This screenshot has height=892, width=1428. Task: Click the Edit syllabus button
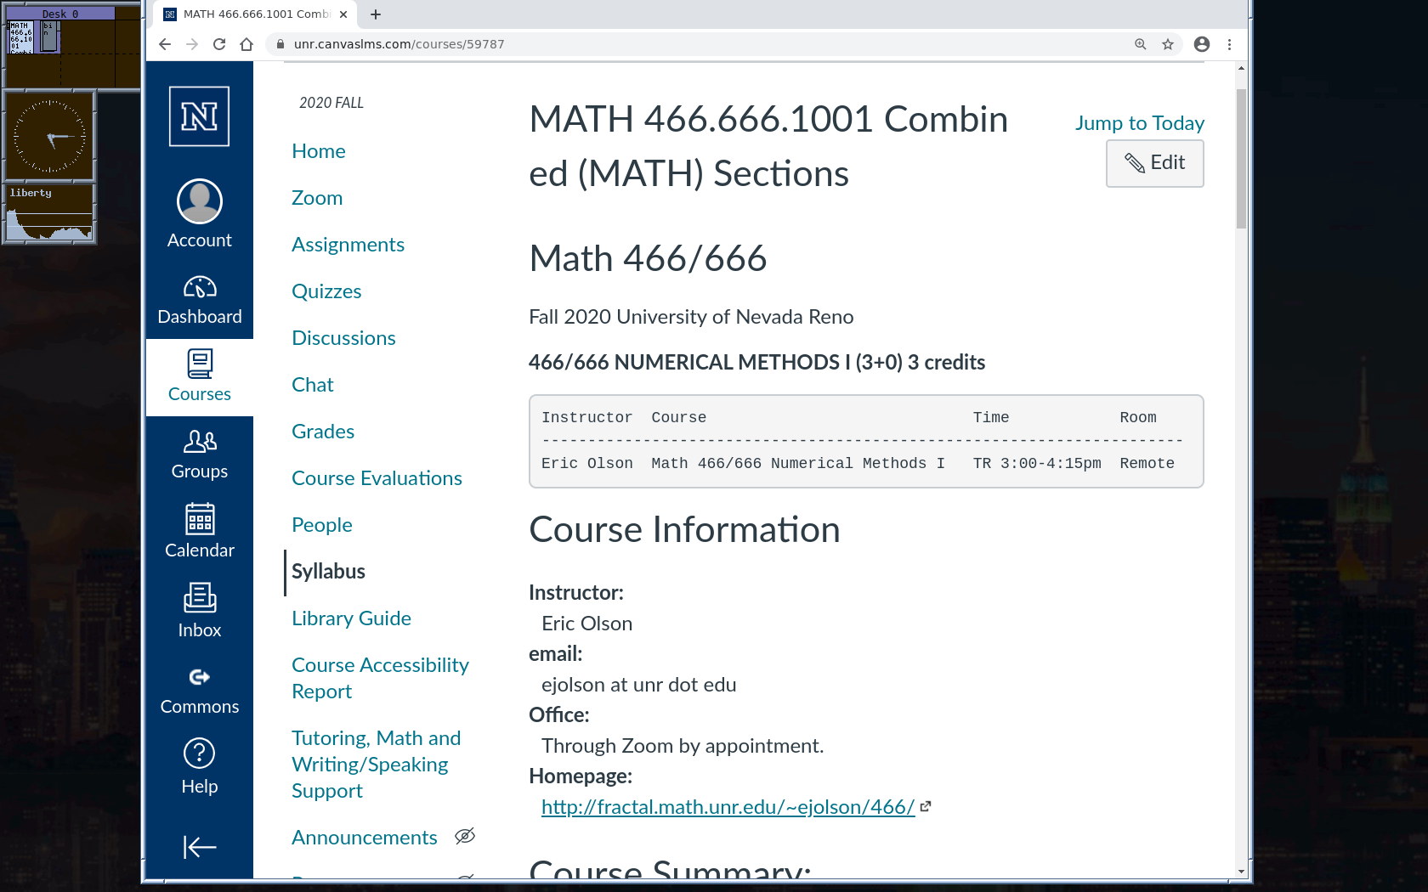pos(1154,163)
